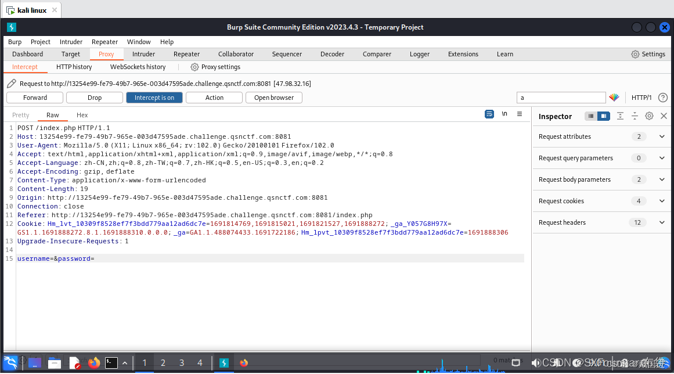Expand the terminal launcher arrow in taskbar
Viewport: 674px width, 374px height.
pyautogui.click(x=125, y=363)
